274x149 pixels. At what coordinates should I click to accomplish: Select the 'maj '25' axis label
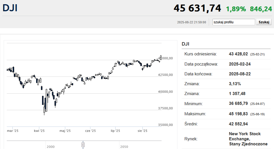[x=65, y=131]
